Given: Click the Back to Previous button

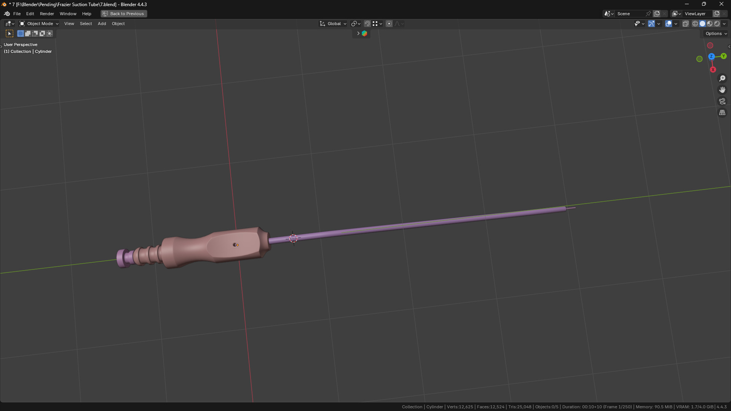Looking at the screenshot, I should pyautogui.click(x=124, y=14).
